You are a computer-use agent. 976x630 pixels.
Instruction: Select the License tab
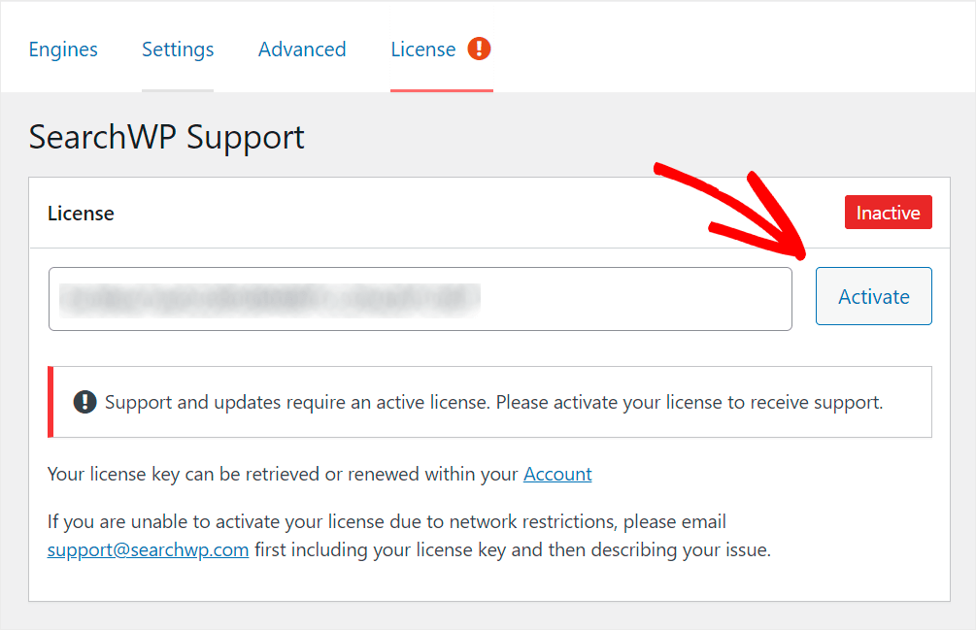[423, 50]
